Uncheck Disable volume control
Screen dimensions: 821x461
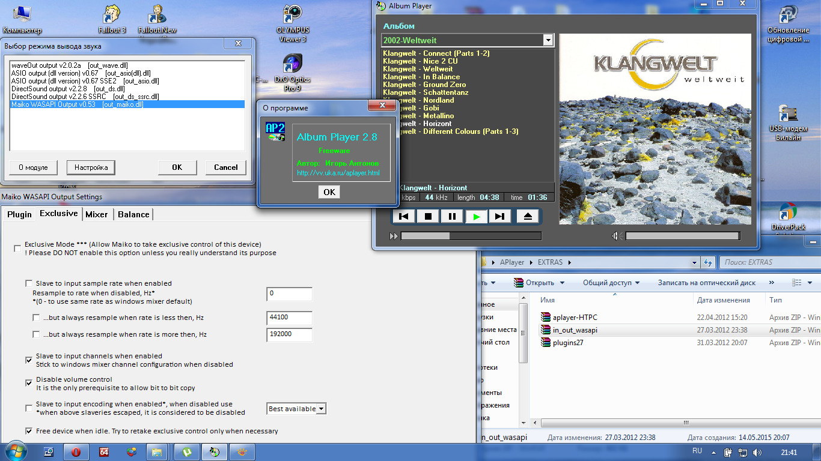coord(29,382)
